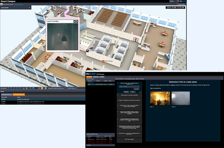
Task: Click the CCTV camera marker on the floor plan
Action: (87, 51)
